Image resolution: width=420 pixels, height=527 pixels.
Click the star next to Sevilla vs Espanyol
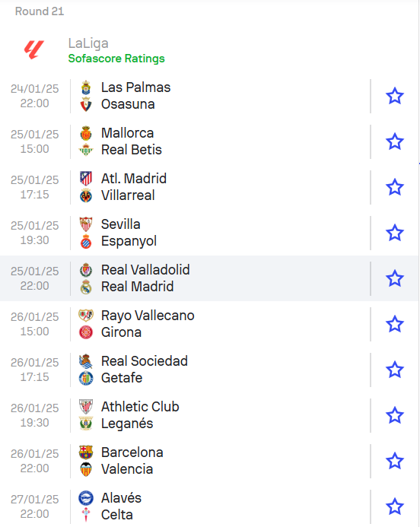(x=394, y=233)
